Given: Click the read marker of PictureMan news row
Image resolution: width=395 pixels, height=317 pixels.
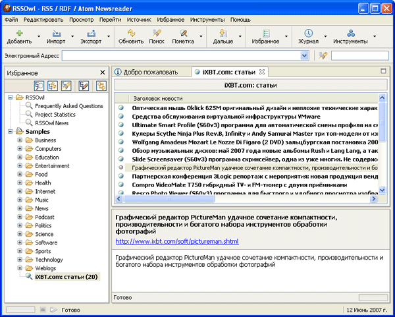Looking at the screenshot, I should pos(121,167).
